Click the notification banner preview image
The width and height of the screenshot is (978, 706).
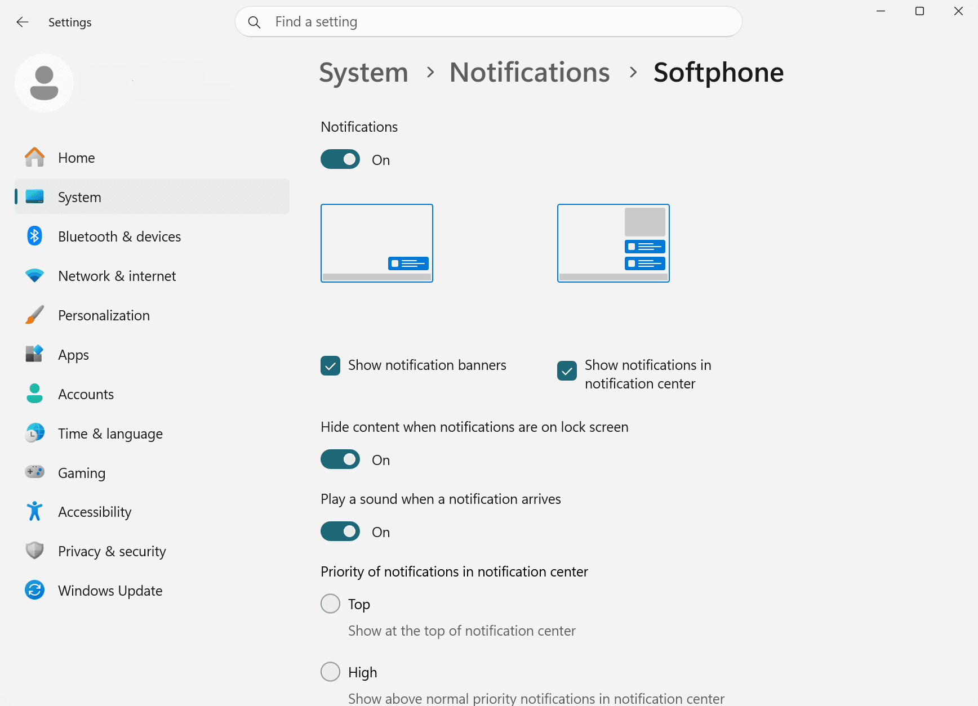377,243
